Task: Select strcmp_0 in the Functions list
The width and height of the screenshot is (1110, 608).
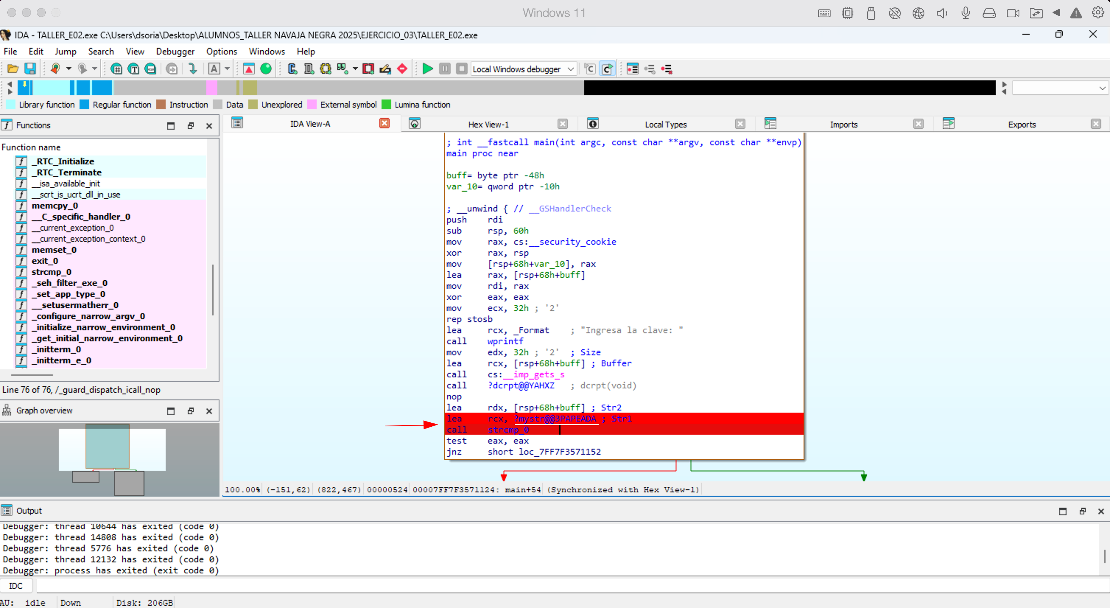Action: coord(51,272)
